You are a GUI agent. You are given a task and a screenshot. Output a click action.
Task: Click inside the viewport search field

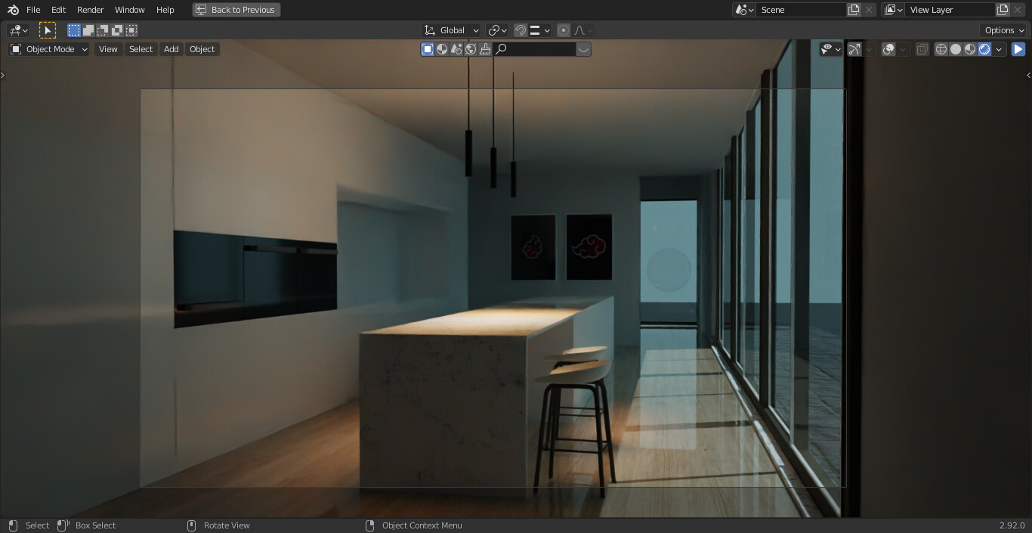tap(536, 48)
